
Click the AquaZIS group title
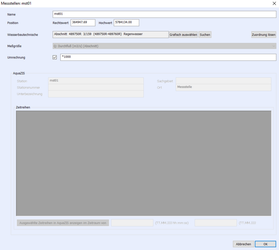(x=19, y=73)
